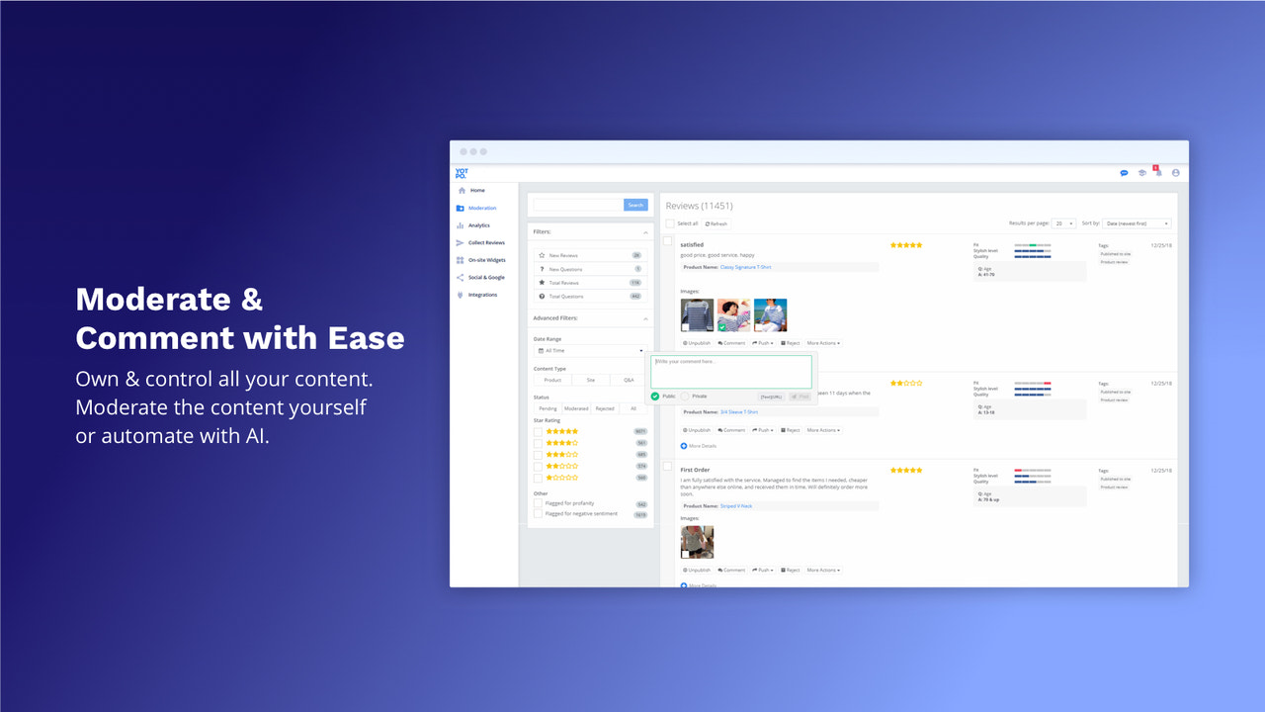Check the three-star rating filter

click(x=538, y=454)
